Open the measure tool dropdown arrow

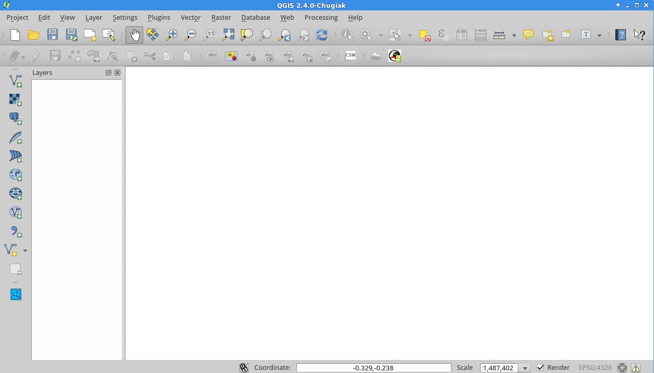tap(514, 35)
